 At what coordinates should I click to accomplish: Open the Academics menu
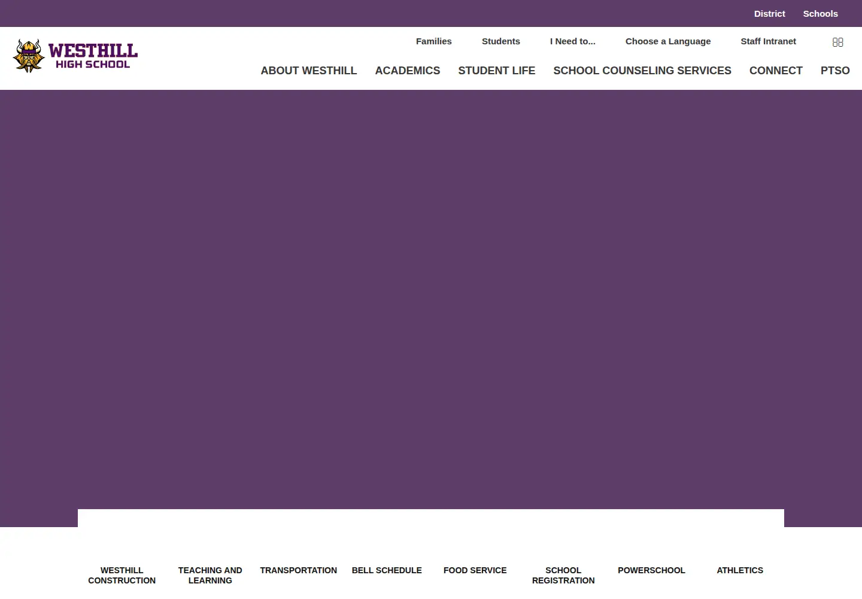[408, 71]
